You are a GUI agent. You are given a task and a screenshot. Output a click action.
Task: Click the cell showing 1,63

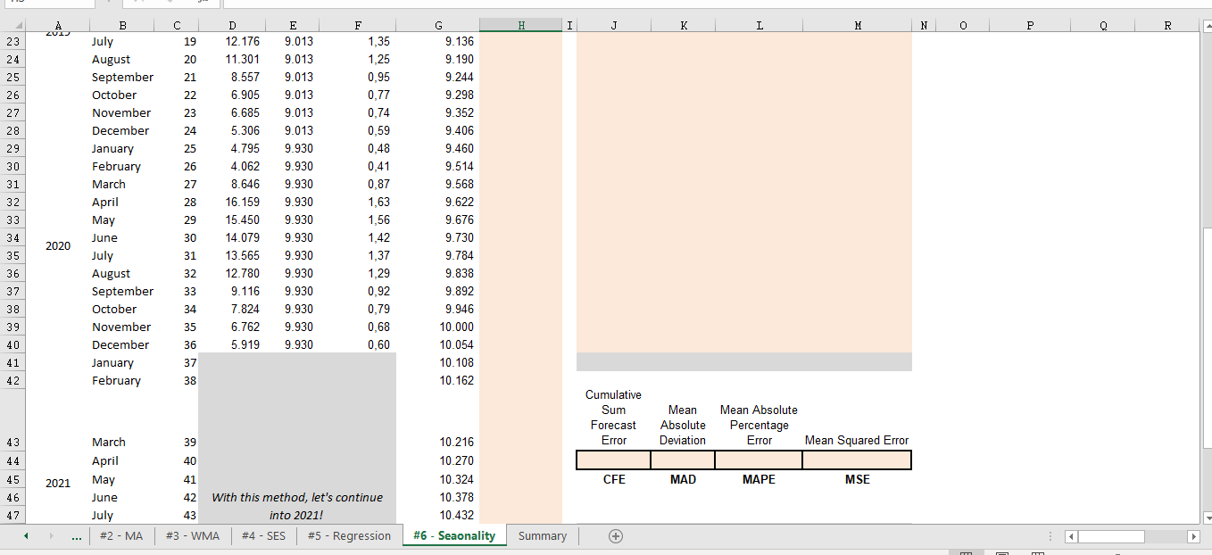pyautogui.click(x=359, y=203)
